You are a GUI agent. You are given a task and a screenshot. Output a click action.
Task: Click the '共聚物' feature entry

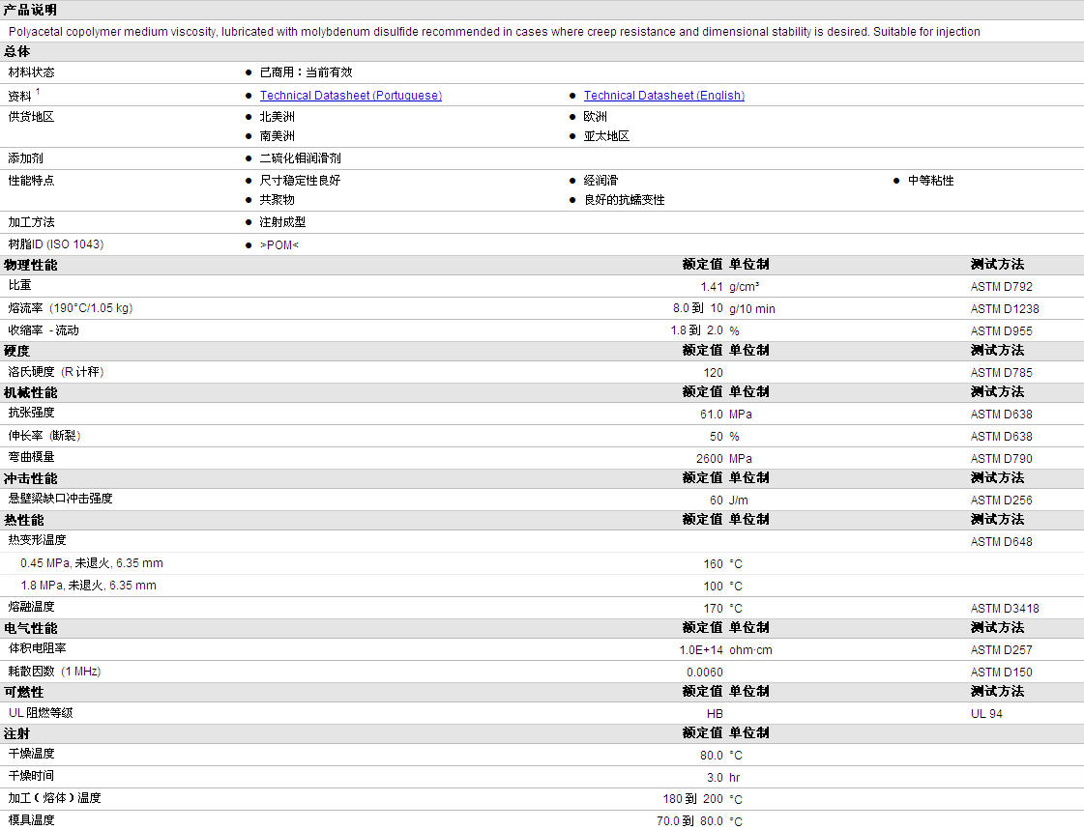pyautogui.click(x=278, y=200)
